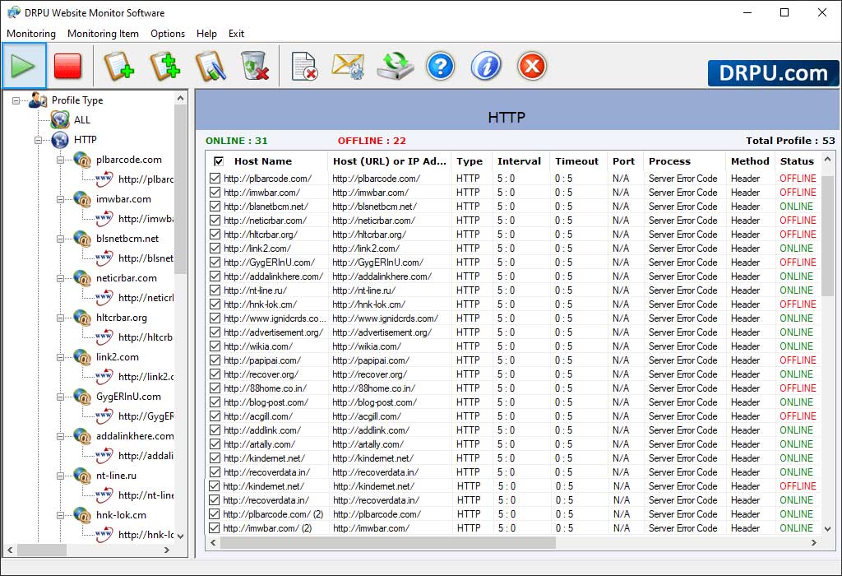Click the neticrbar.com site icon in tree
This screenshot has width=842, height=576.
tap(82, 278)
